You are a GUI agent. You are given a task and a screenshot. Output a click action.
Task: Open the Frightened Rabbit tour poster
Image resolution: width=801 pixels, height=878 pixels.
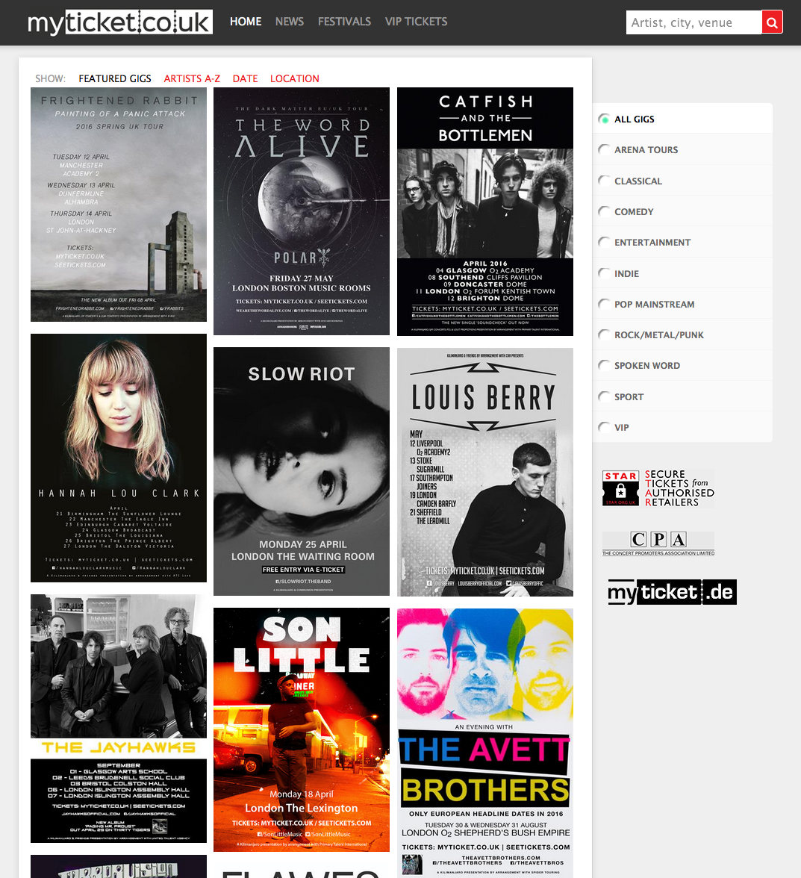click(119, 205)
